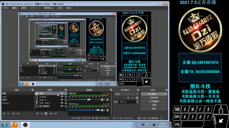Screen dimensions: 229x128
Task: Open the taskbar clock showing 20:12
Action: [163, 125]
